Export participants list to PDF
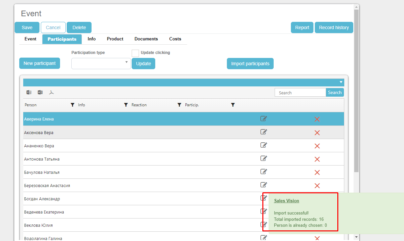Image resolution: width=404 pixels, height=241 pixels. tap(51, 92)
